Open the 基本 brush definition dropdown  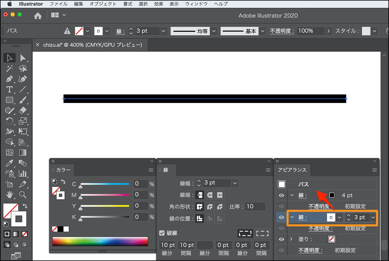pos(263,31)
